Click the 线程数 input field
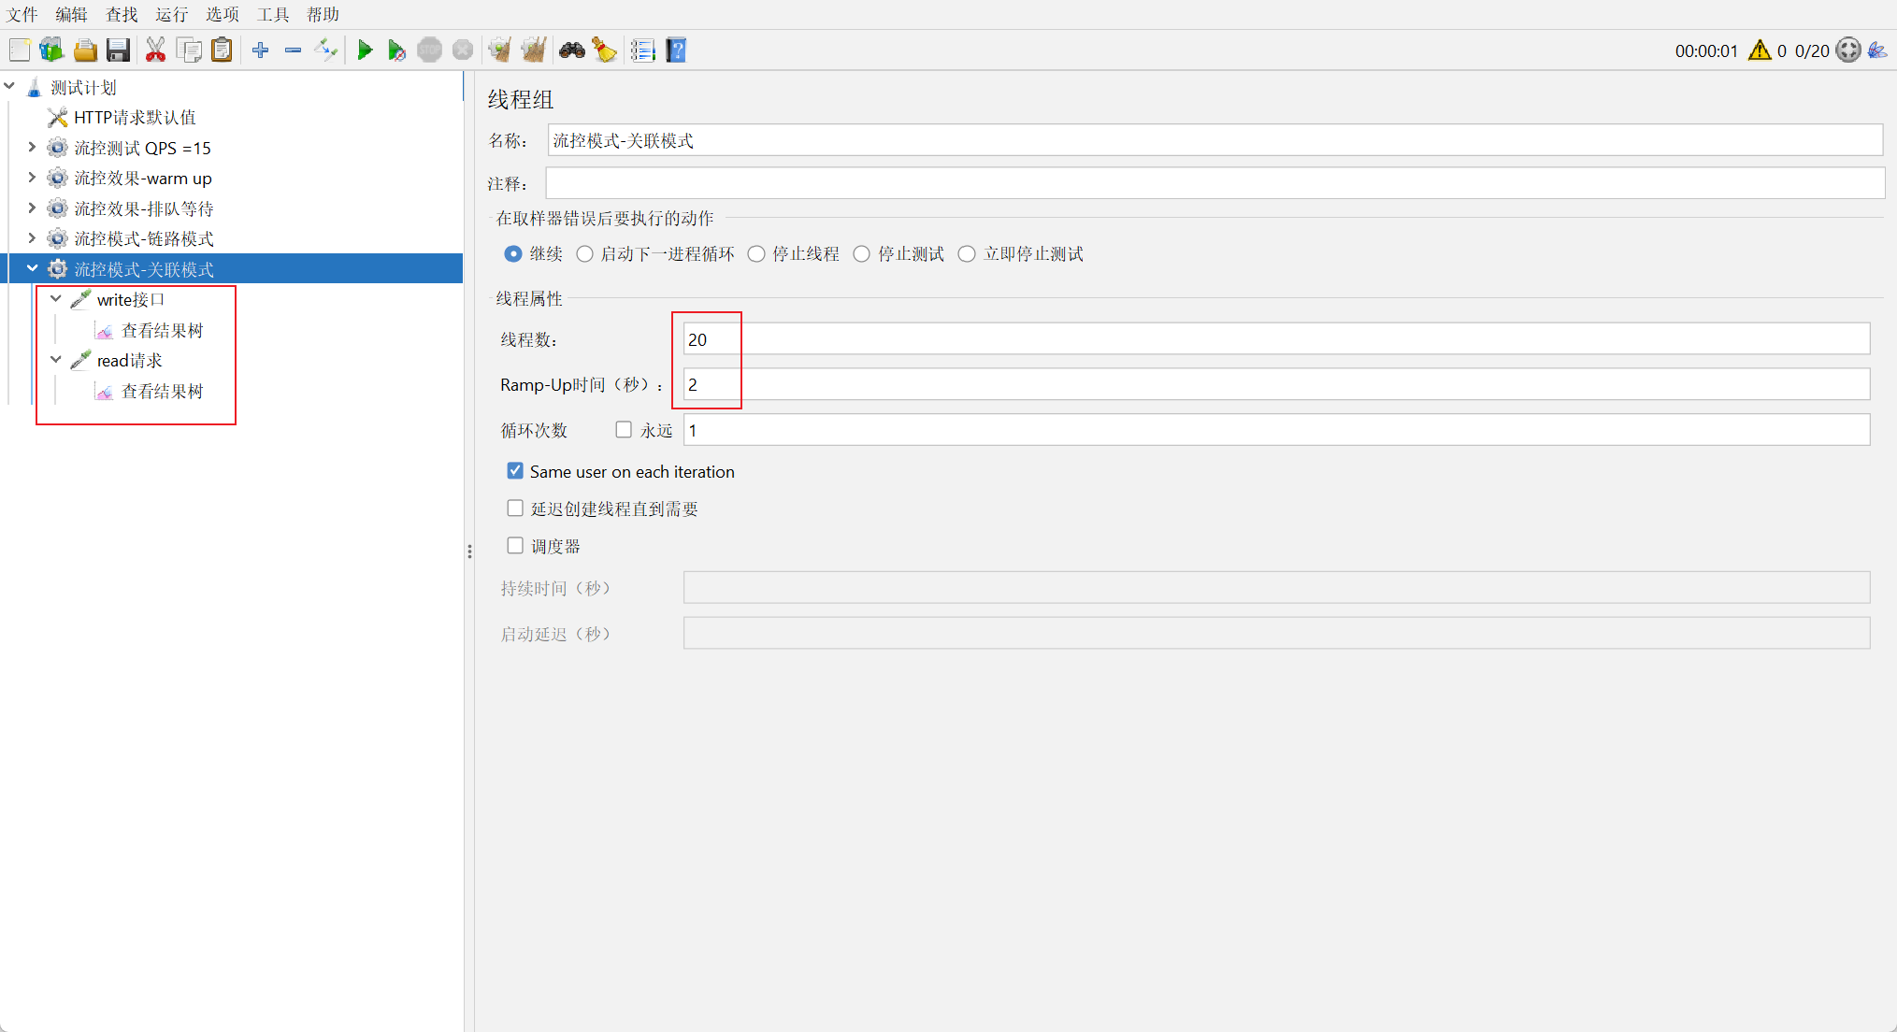 (x=1275, y=339)
